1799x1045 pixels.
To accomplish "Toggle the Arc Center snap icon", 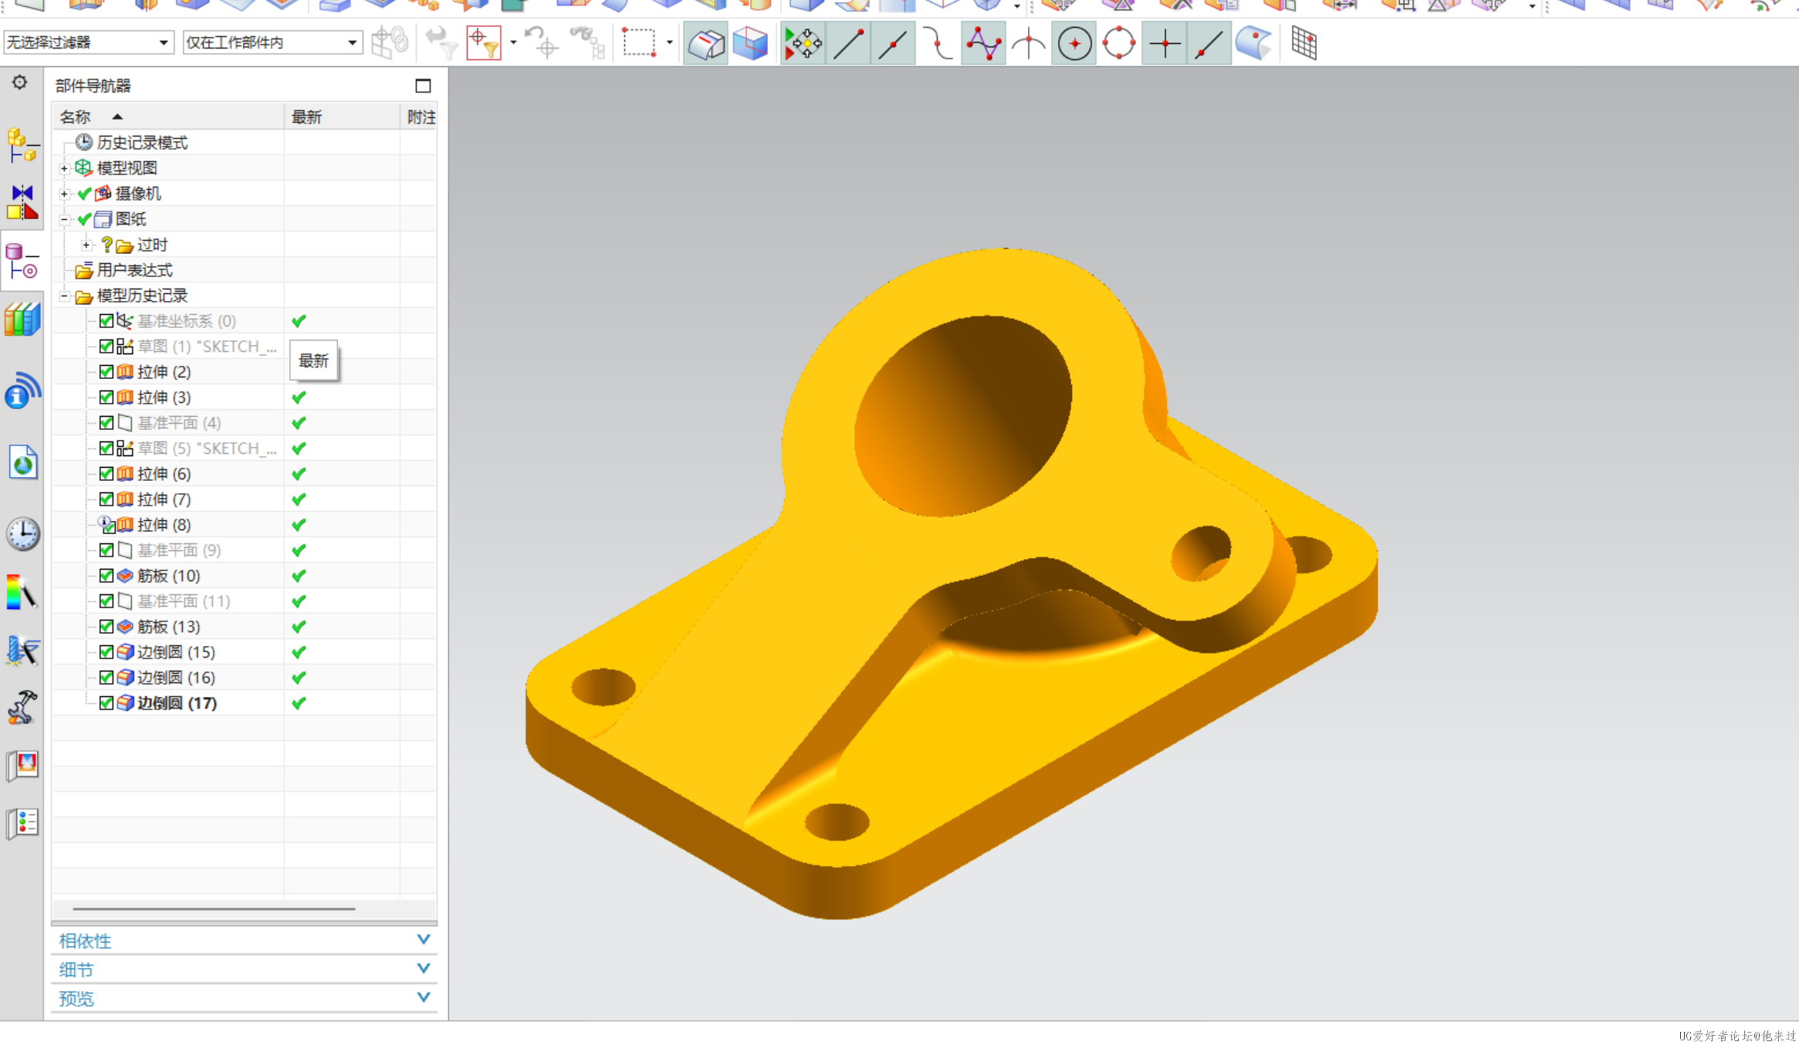I will click(x=1074, y=43).
